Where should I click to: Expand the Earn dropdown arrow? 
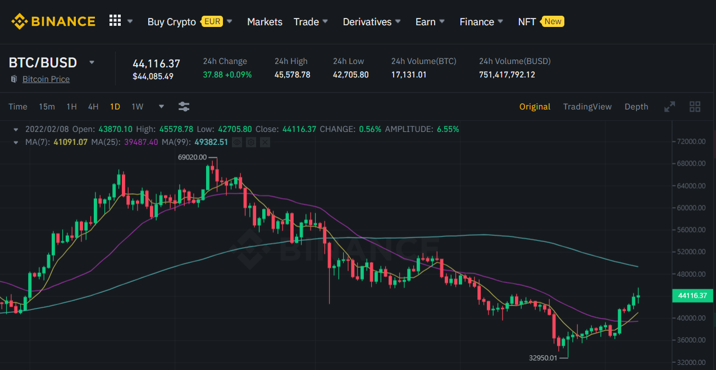tap(442, 21)
